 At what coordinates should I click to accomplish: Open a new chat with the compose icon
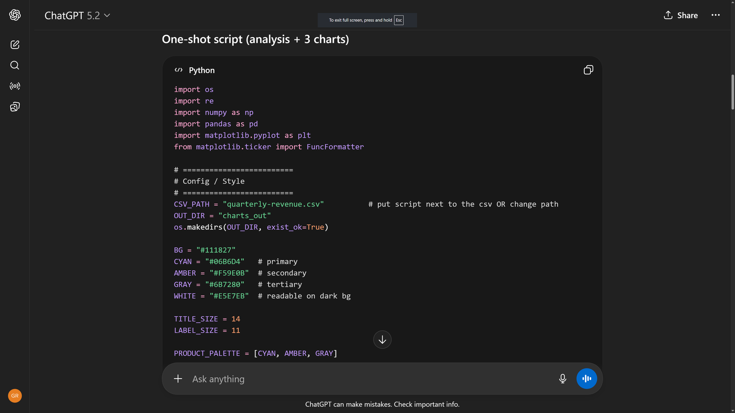(x=15, y=45)
